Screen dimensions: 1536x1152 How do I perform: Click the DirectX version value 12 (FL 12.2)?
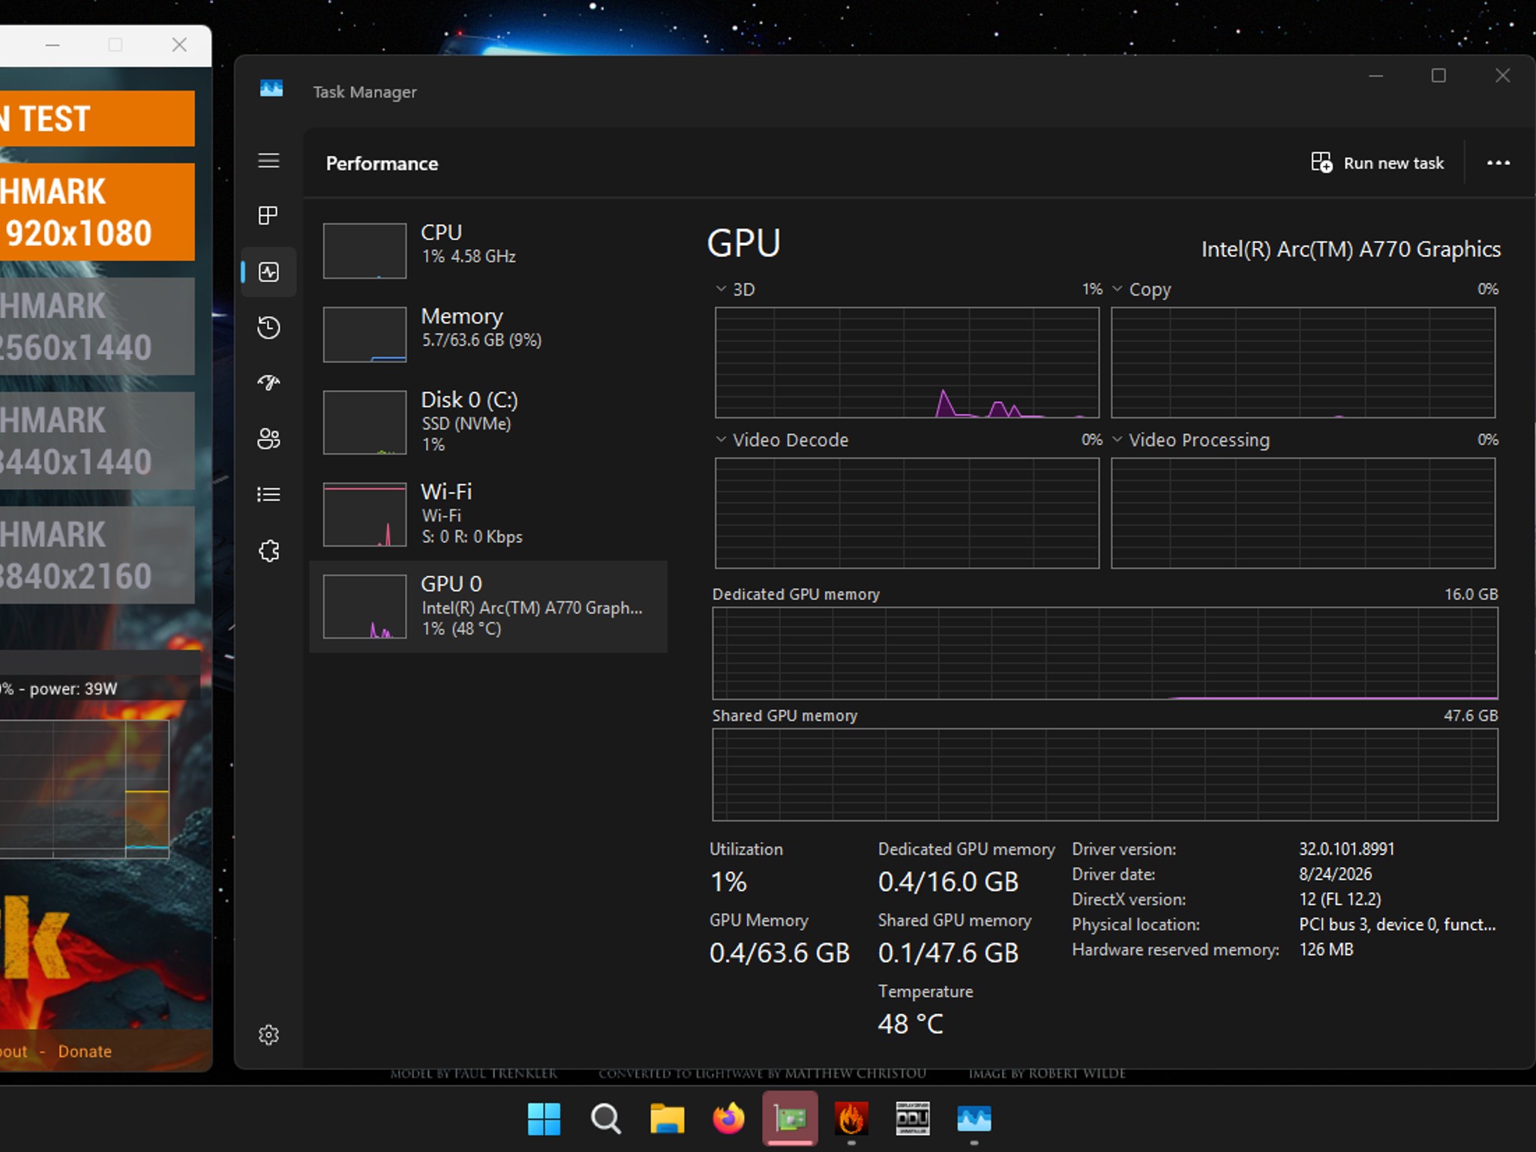point(1340,899)
